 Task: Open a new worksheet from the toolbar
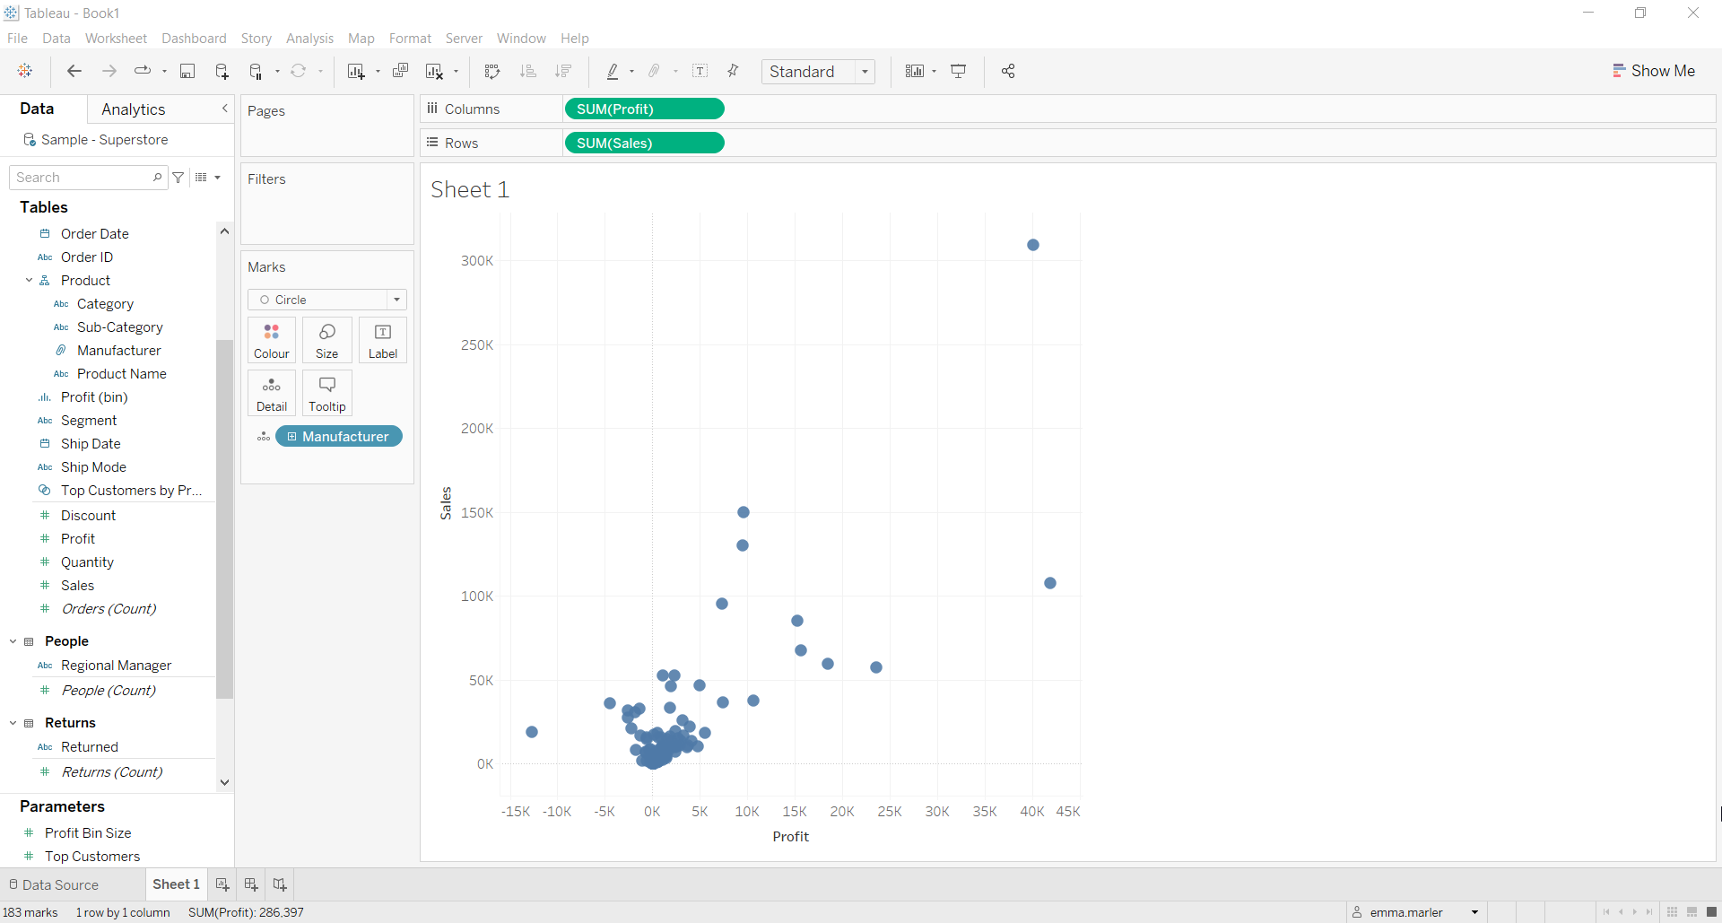(357, 72)
